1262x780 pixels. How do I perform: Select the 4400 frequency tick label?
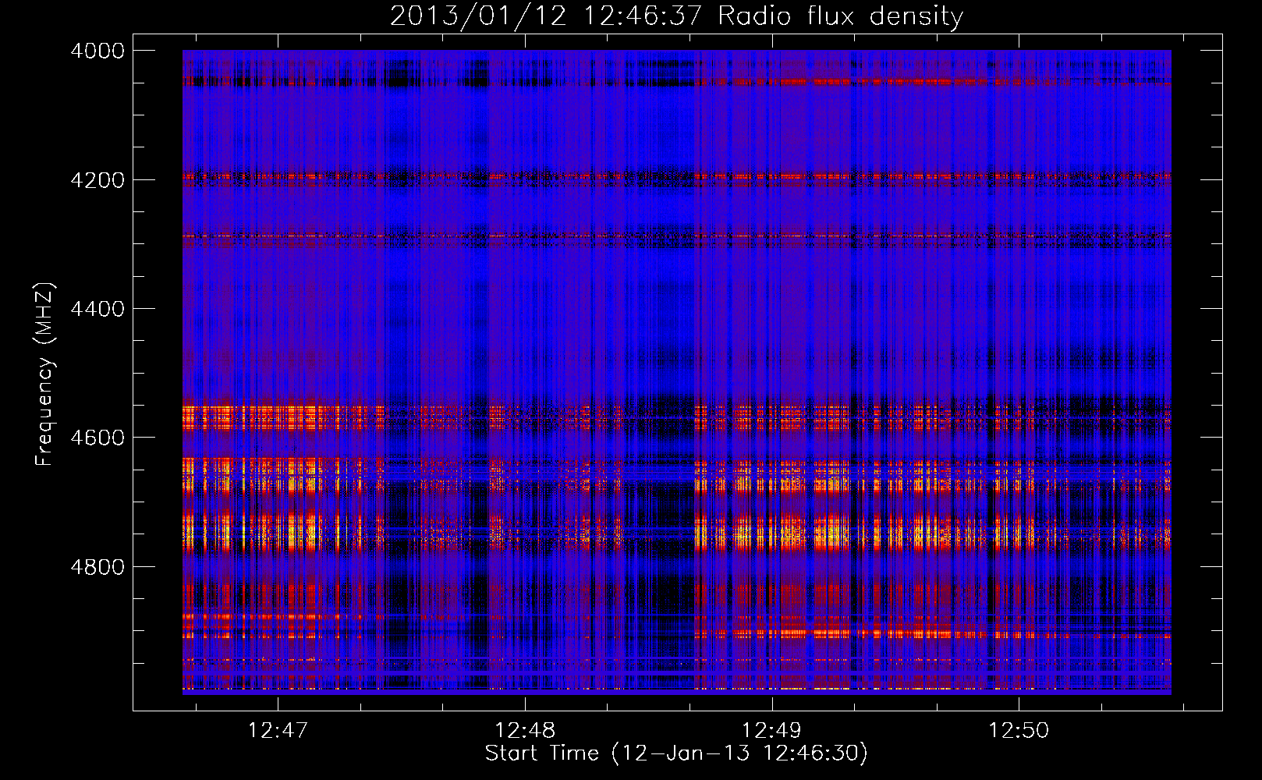(97, 309)
